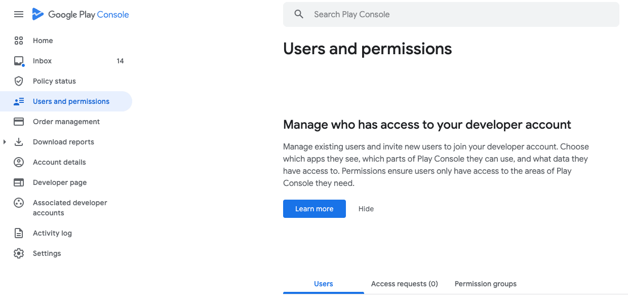Click the Activity log document icon

point(19,233)
